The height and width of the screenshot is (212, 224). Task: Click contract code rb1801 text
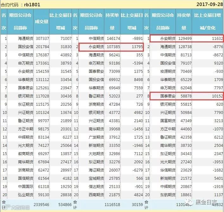point(32,4)
